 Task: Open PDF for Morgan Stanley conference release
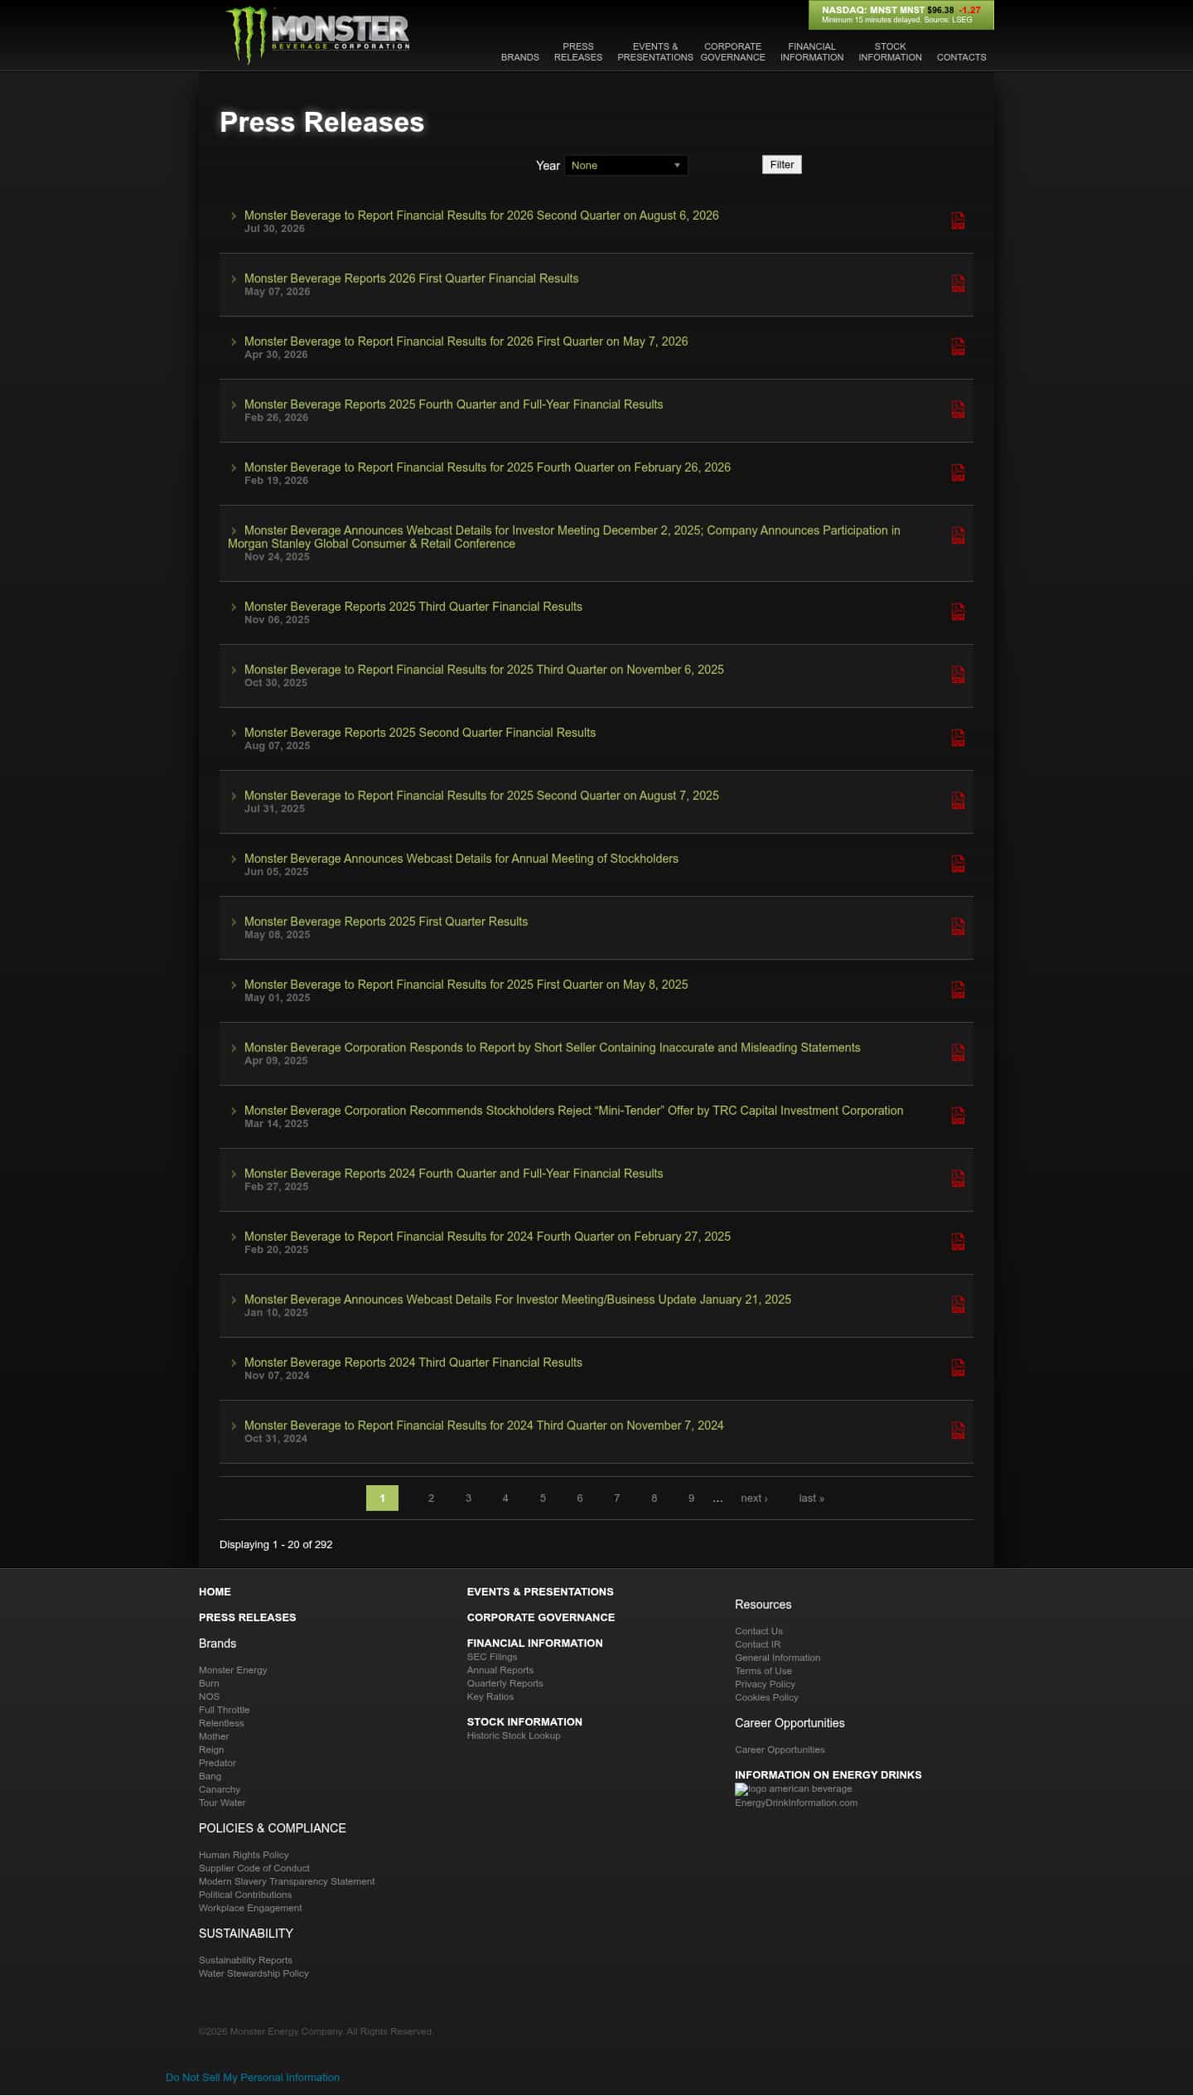(958, 535)
